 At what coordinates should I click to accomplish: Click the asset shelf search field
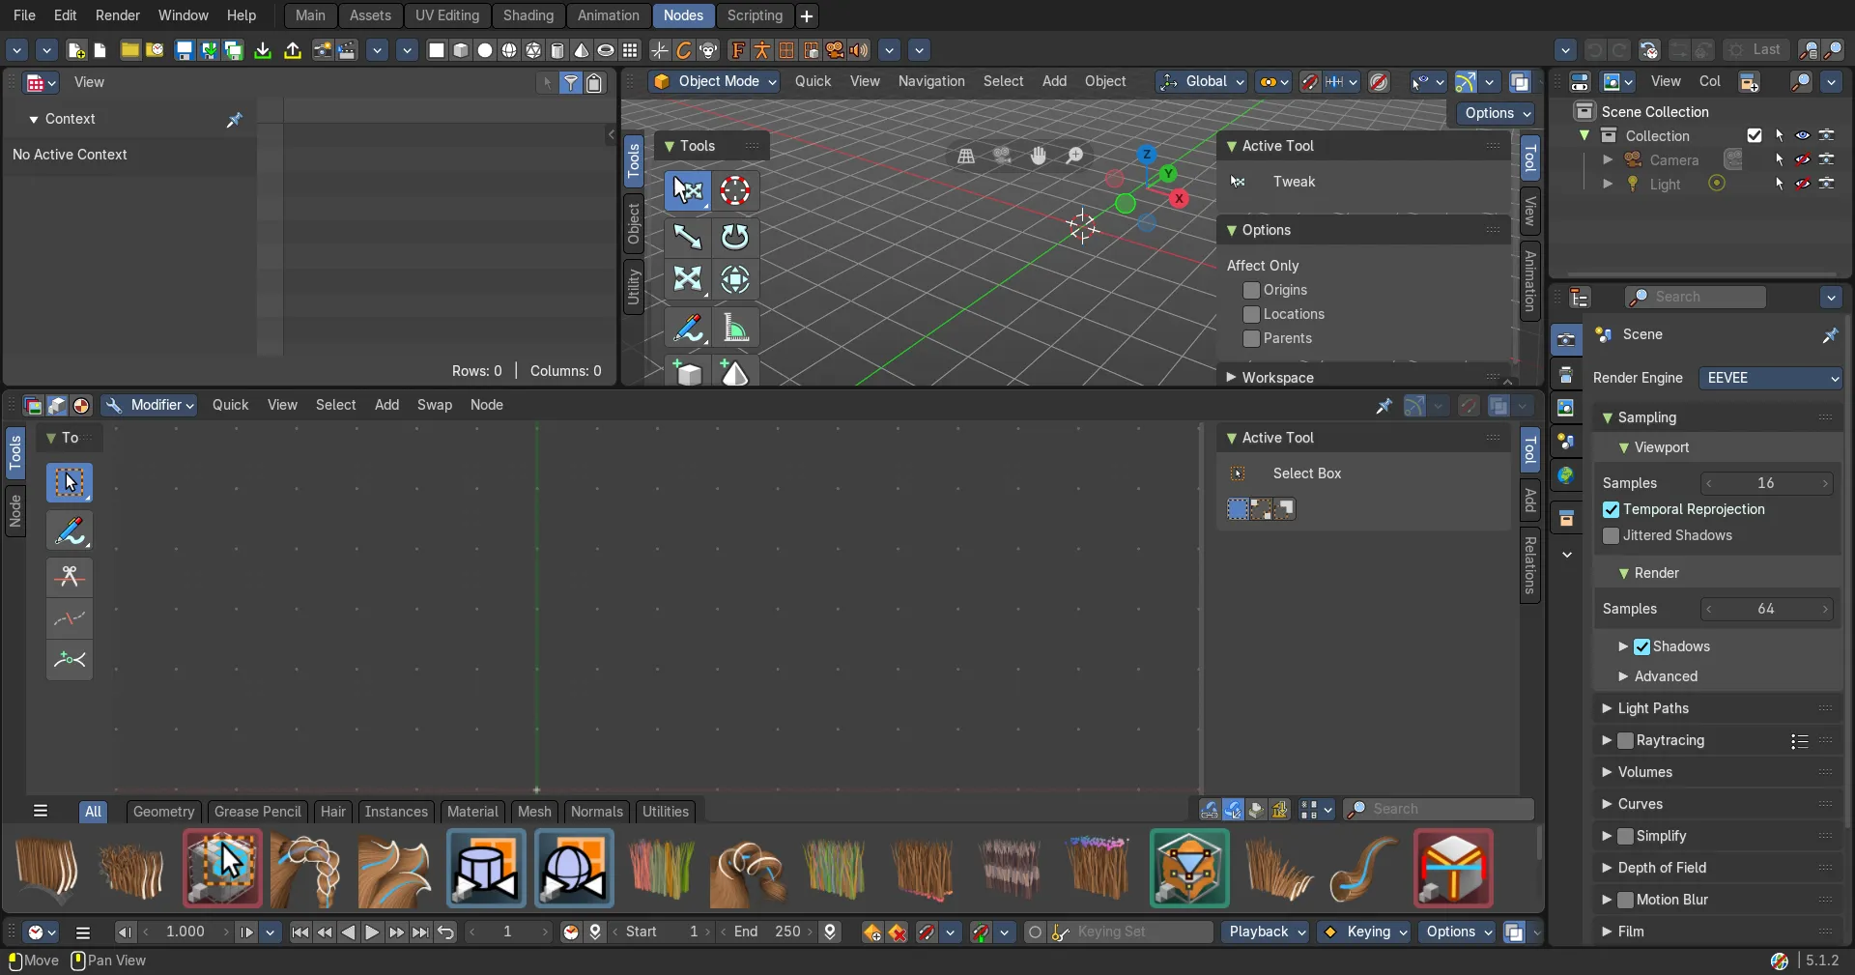(x=1439, y=810)
